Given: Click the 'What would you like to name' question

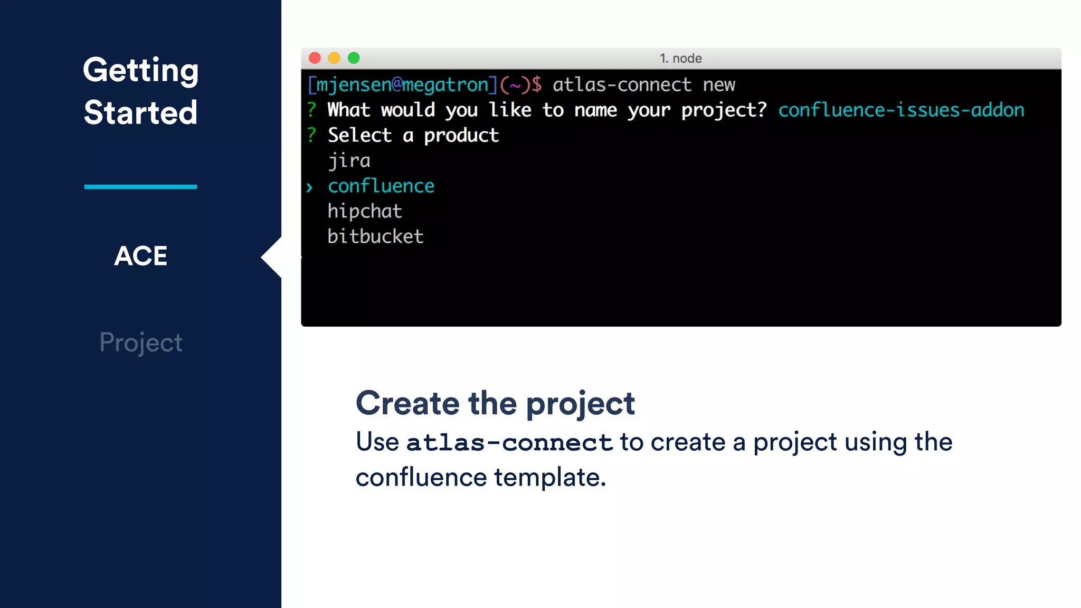Looking at the screenshot, I should point(547,110).
